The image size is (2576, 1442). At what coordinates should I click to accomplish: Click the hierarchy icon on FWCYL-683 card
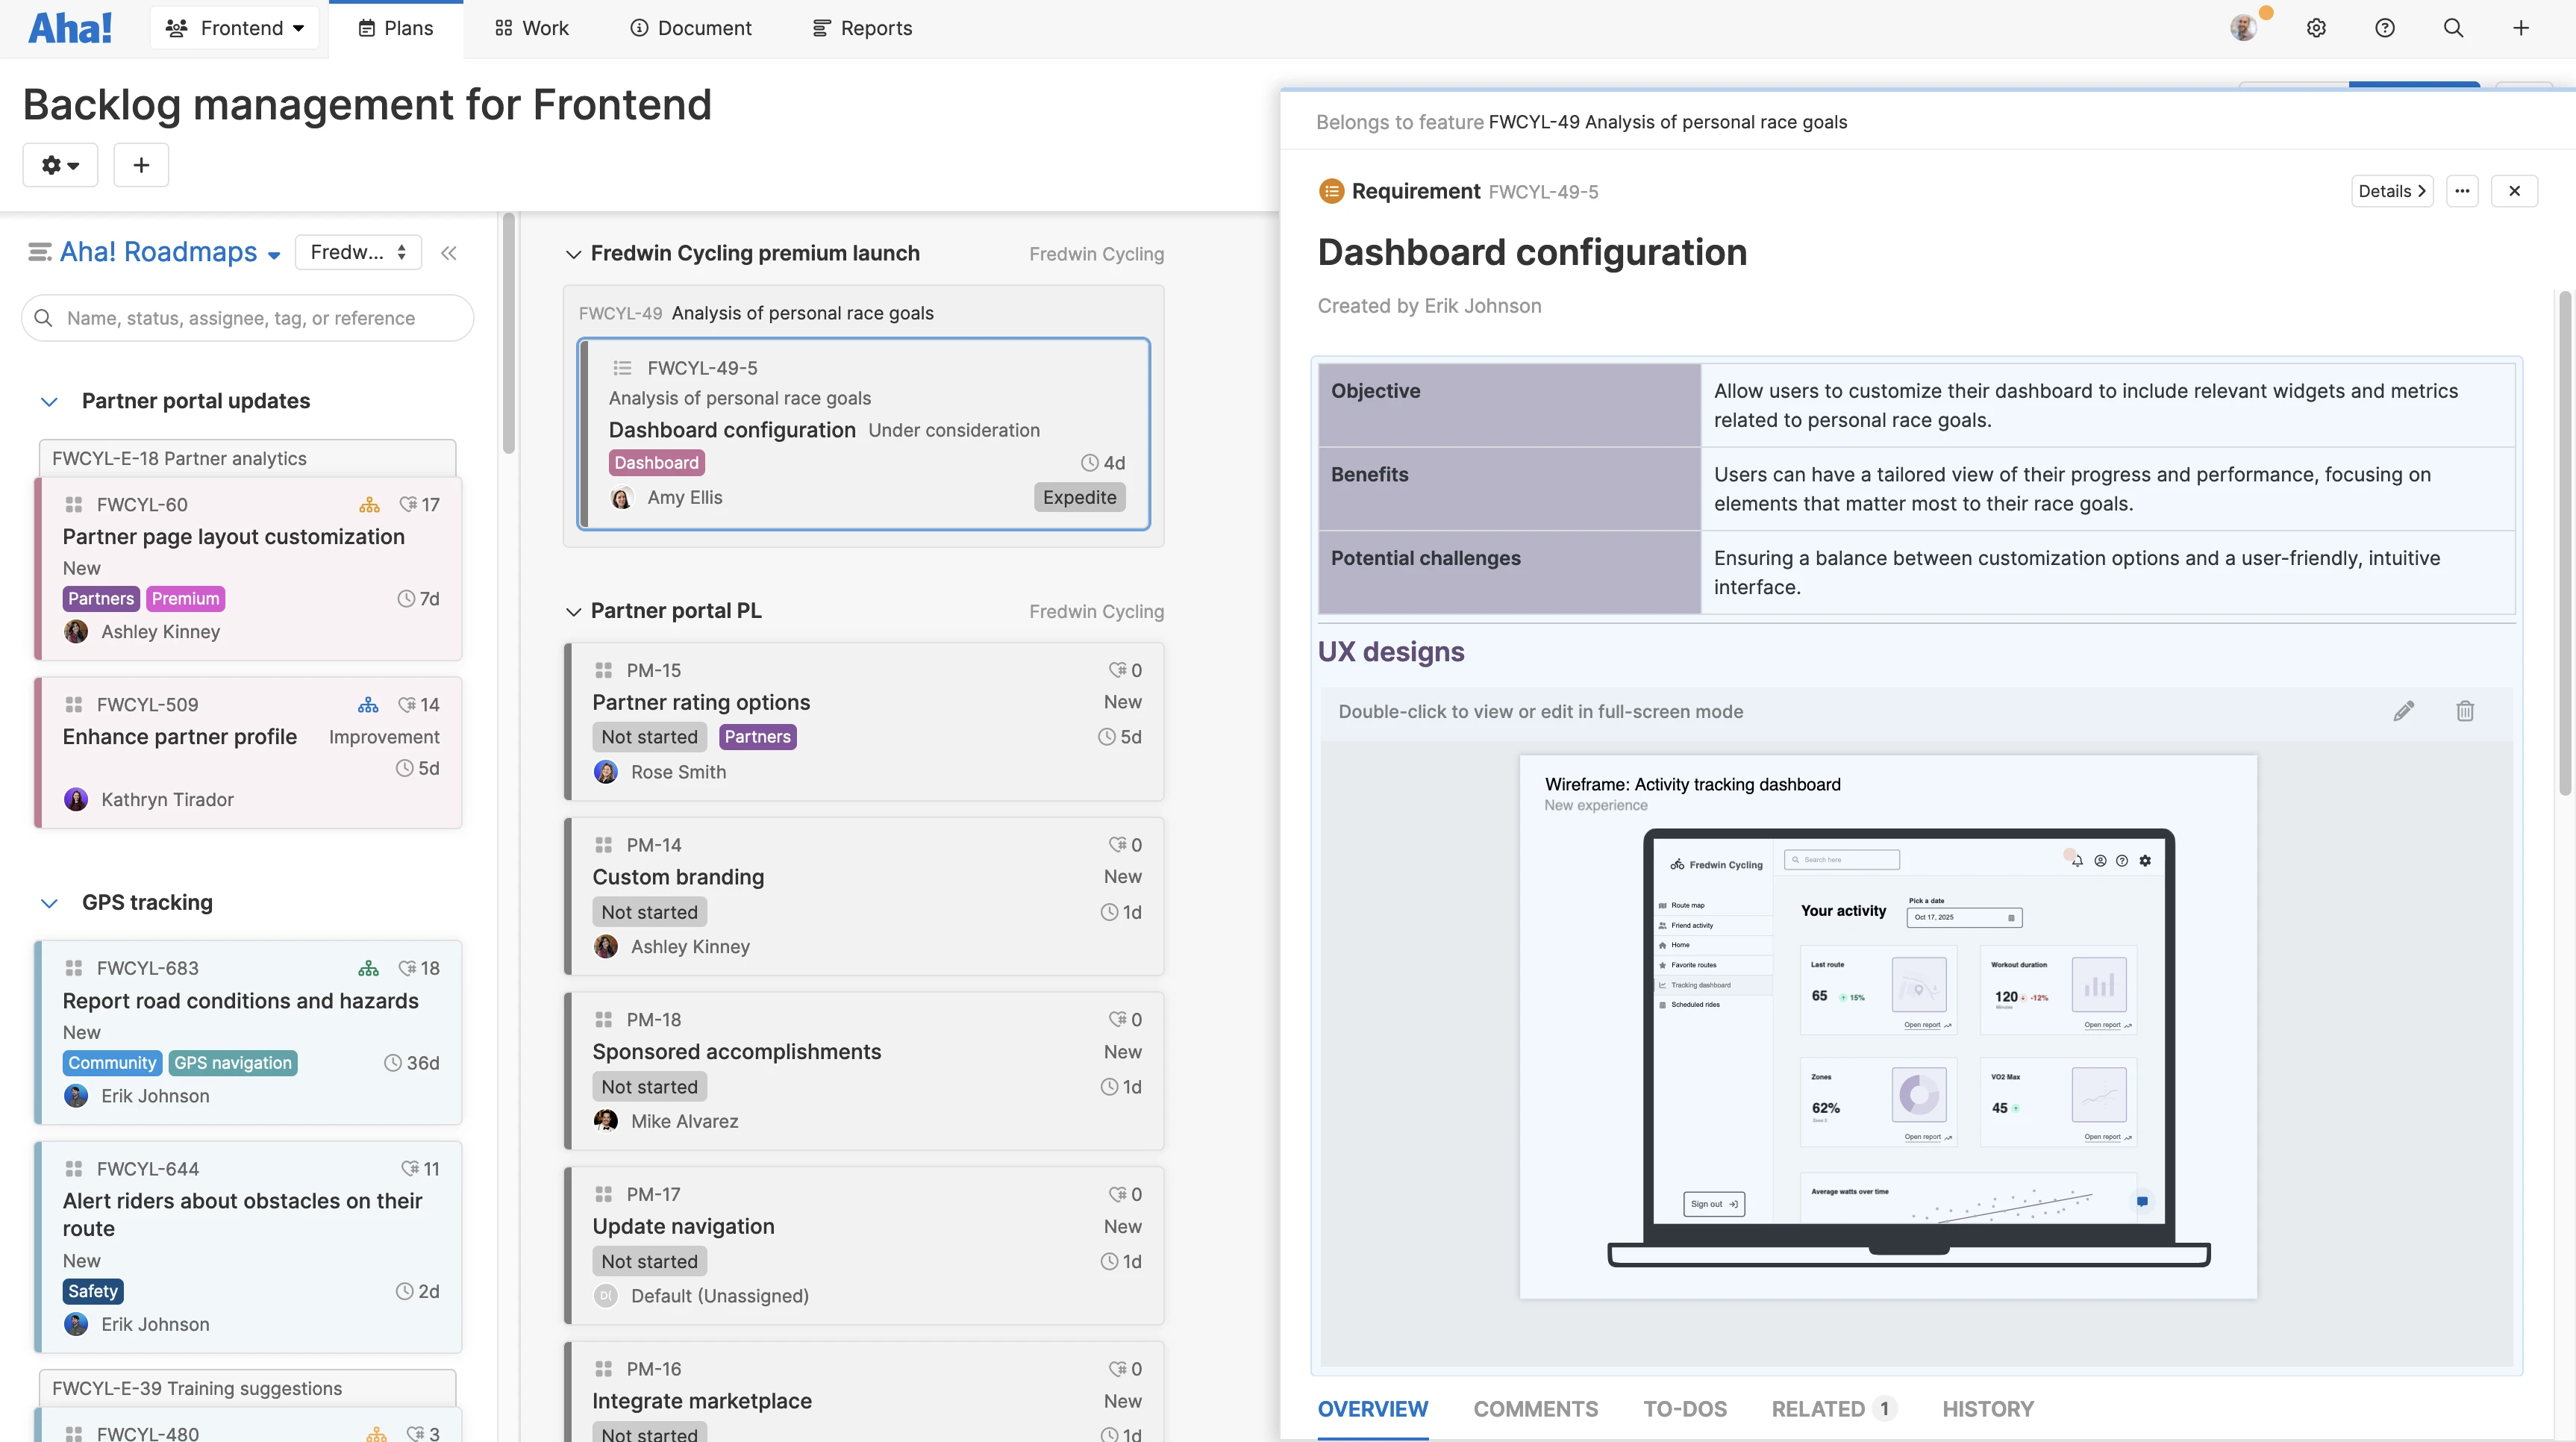[368, 967]
